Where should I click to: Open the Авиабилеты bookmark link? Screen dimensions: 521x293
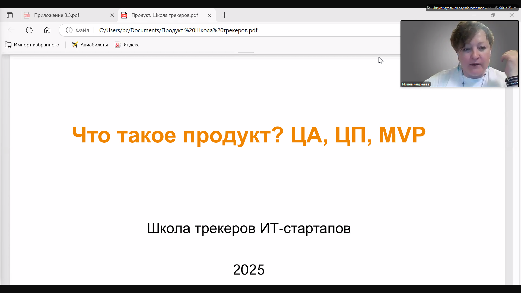[90, 45]
